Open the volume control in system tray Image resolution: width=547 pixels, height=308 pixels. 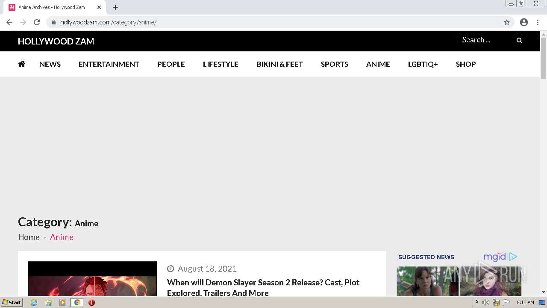pos(486,302)
